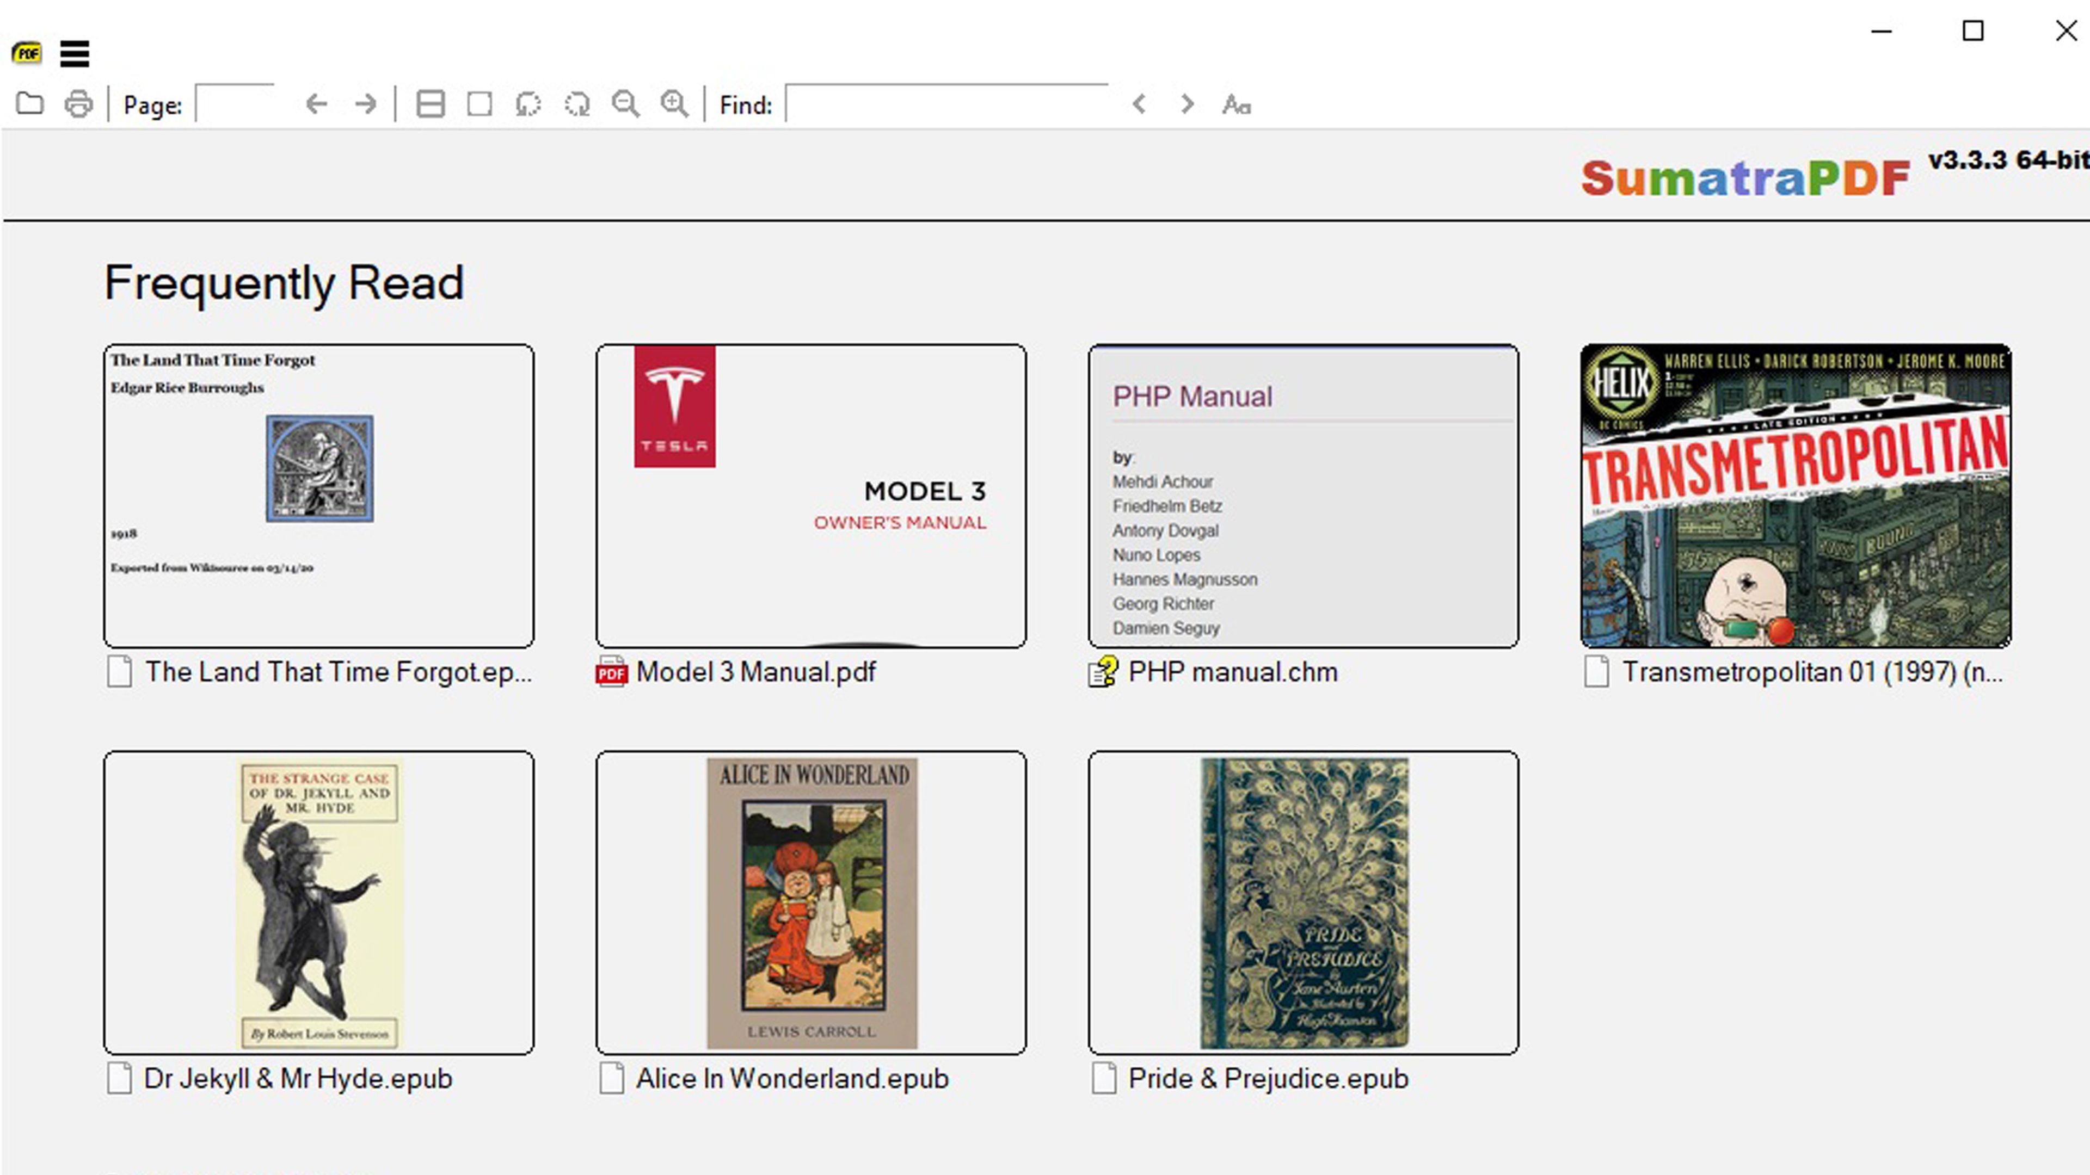Go to next page arrow
The image size is (2090, 1175).
366,104
